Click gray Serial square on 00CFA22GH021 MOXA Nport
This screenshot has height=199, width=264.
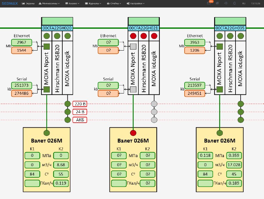click(133, 89)
